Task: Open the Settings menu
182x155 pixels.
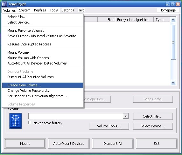Action: tap(68, 10)
